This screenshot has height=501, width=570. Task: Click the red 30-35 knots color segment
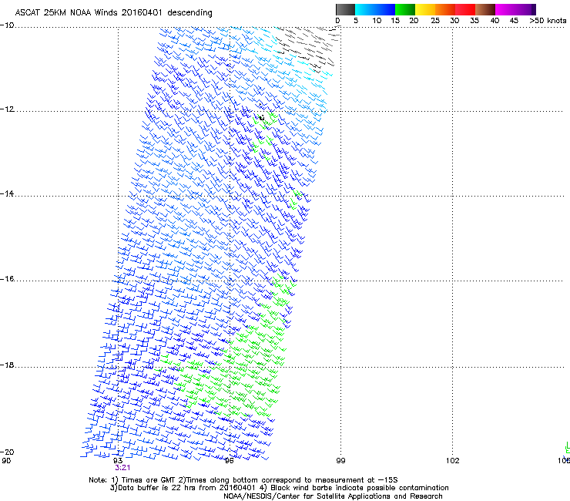point(465,9)
